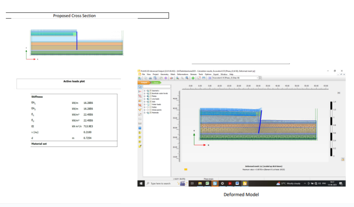Image resolution: width=354 pixels, height=207 pixels.
Task: Toggle the Line loads checkbox
Action: 150,99
